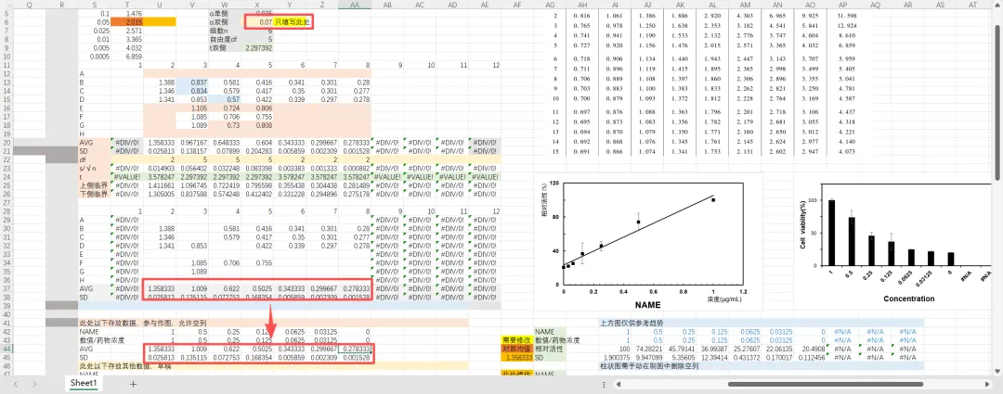Select column header AP
The width and height of the screenshot is (1003, 394).
[843, 5]
